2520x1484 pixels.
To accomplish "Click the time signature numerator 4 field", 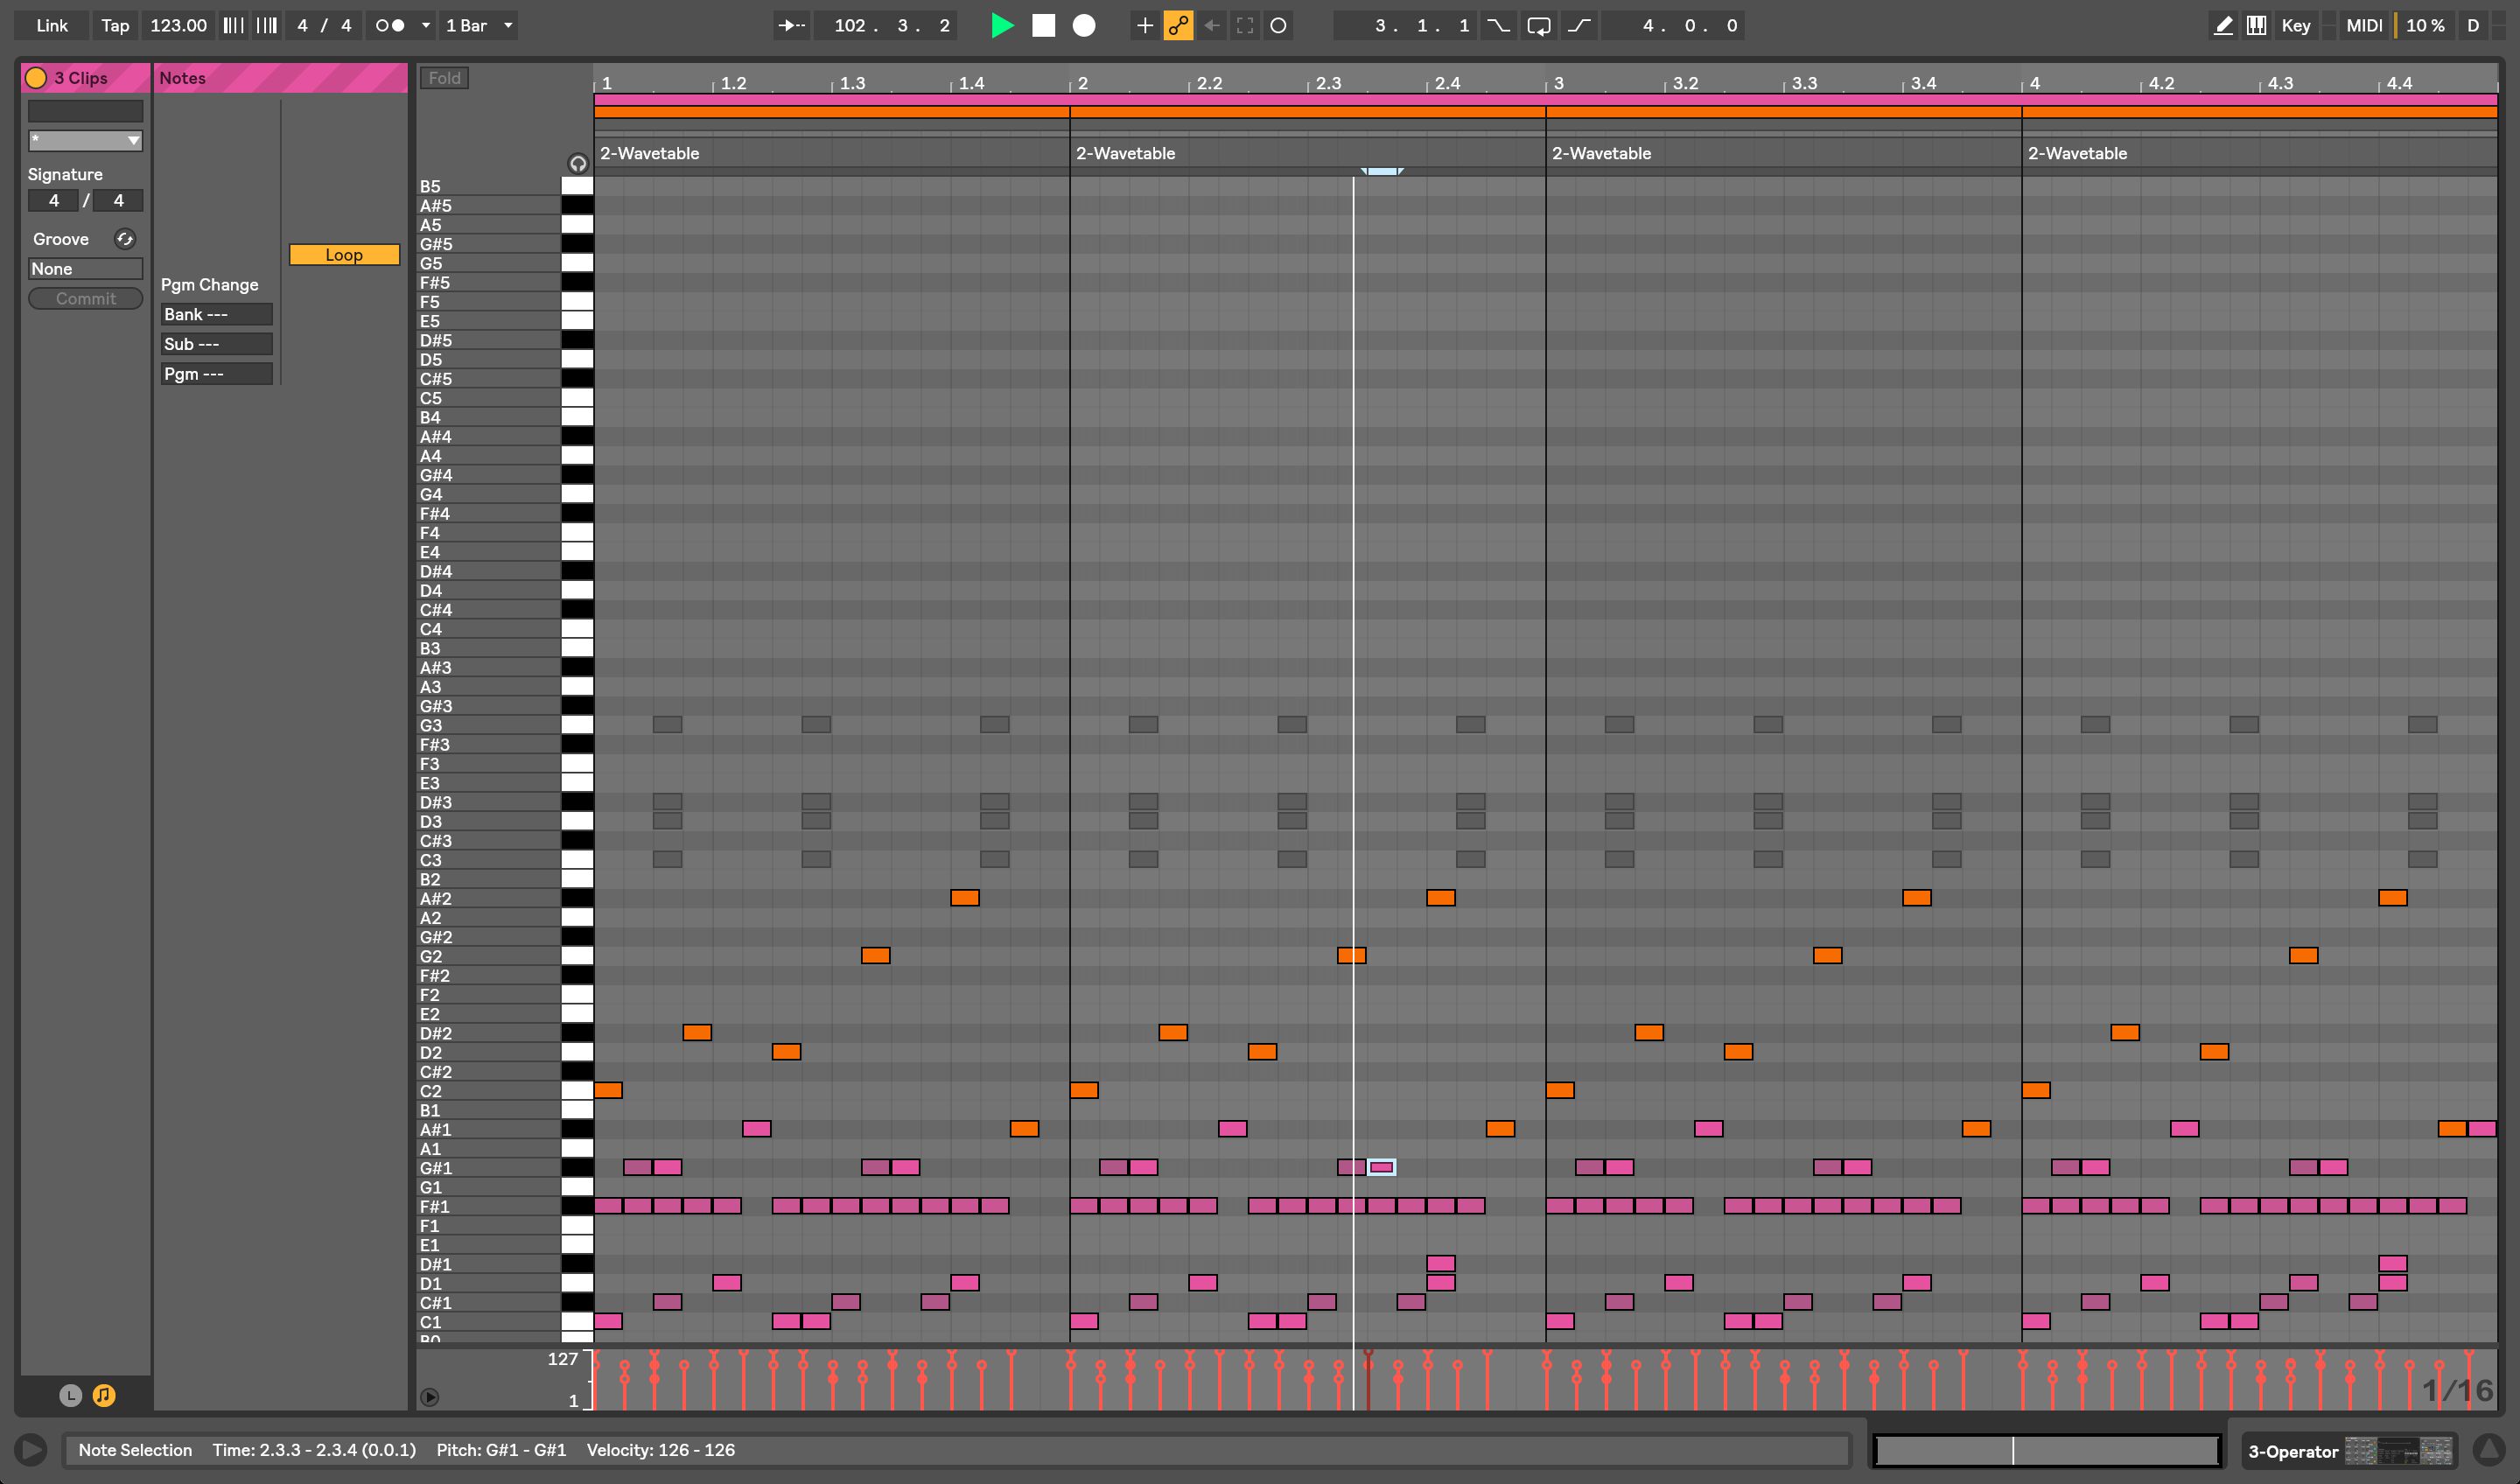I will click(x=54, y=201).
